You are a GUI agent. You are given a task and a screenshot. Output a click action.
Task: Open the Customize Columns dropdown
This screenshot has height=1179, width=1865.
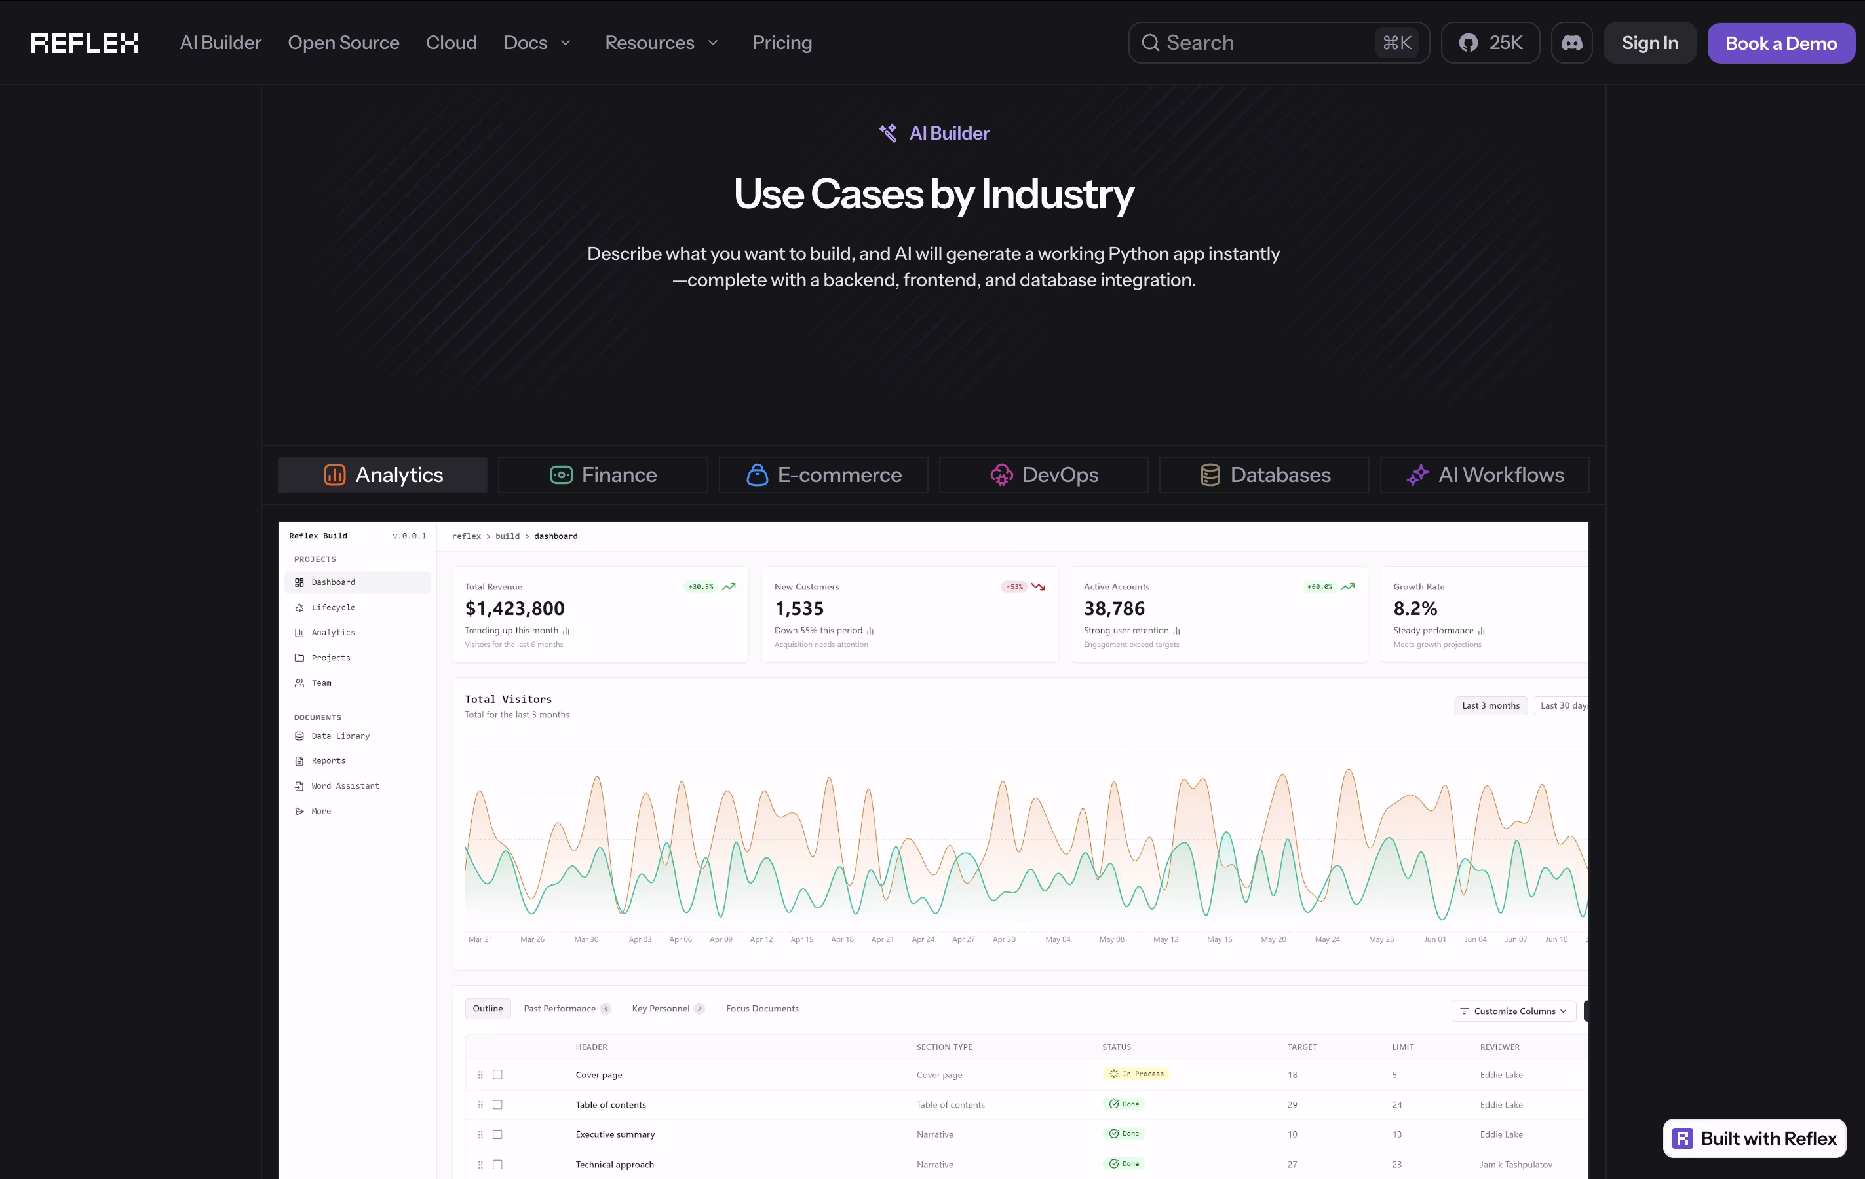click(x=1513, y=1011)
